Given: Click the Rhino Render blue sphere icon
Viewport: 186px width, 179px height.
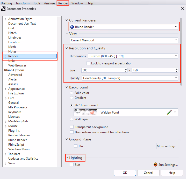Looking at the screenshot, I should 72,27.
